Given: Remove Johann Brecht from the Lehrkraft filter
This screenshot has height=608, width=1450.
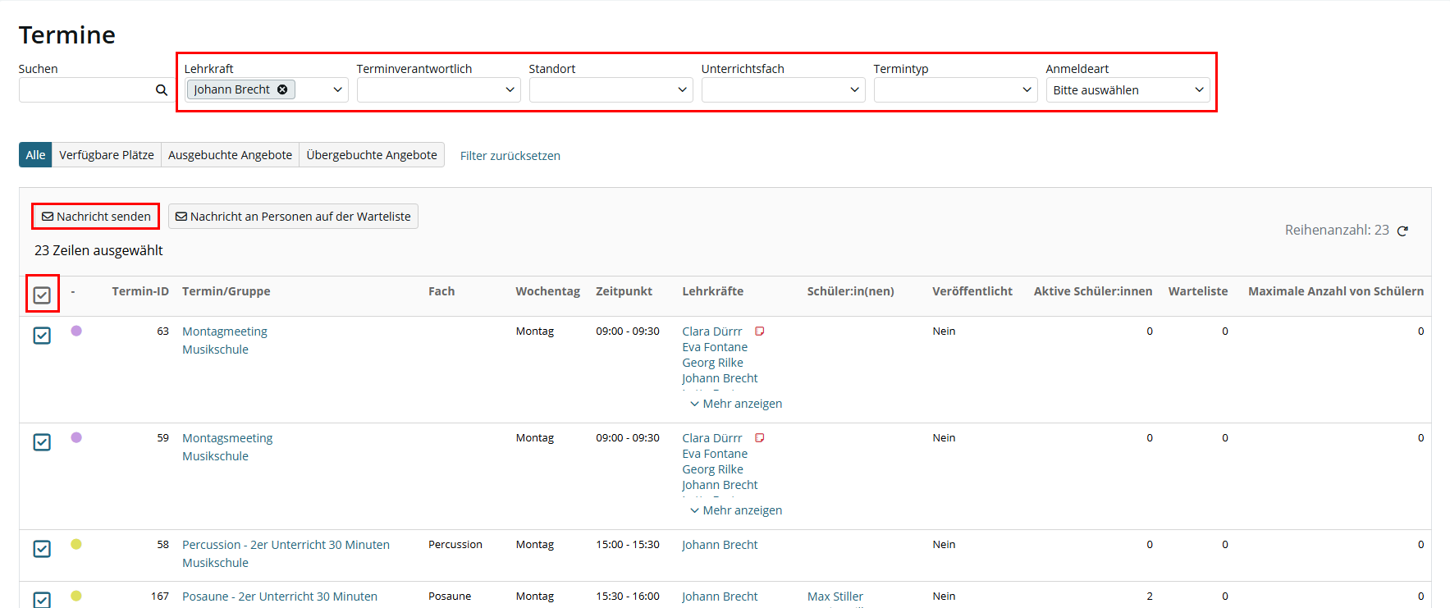Looking at the screenshot, I should pyautogui.click(x=282, y=89).
